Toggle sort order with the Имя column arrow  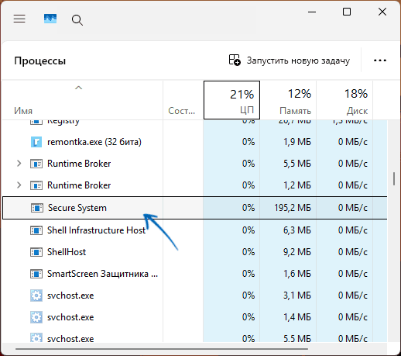(78, 88)
